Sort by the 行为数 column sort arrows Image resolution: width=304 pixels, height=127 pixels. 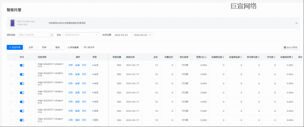275,57
